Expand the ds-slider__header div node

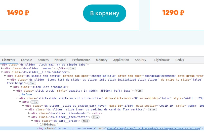(x=2, y=68)
